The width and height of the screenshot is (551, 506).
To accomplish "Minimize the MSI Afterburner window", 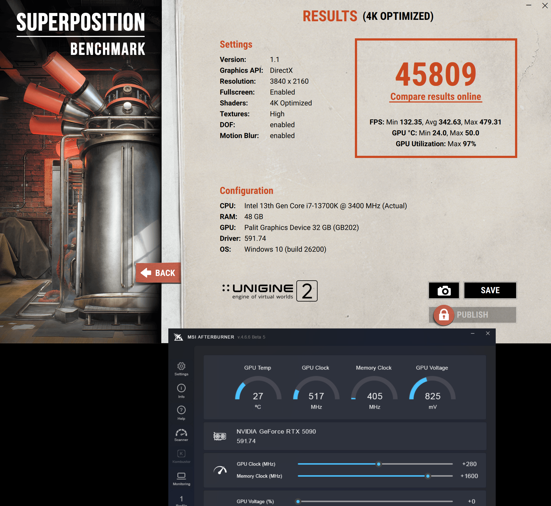I will (x=473, y=334).
